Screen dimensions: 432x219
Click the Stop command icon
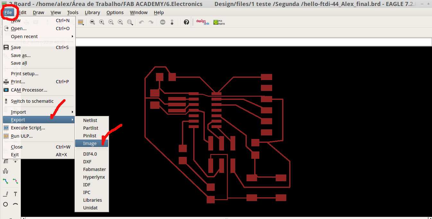pyautogui.click(x=163, y=22)
